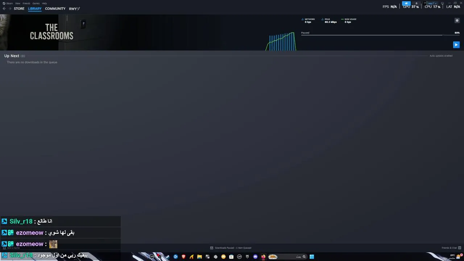The image size is (464, 261).
Task: Click the NETWORK 0 bps stat
Action: 308,21
